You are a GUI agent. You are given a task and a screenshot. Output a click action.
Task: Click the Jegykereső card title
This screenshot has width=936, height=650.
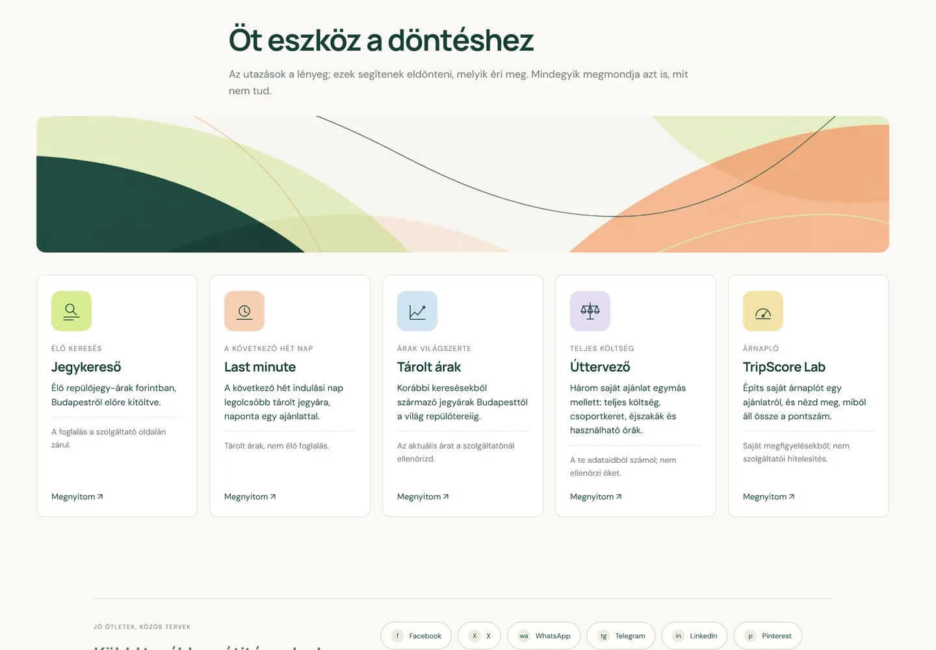click(x=86, y=367)
